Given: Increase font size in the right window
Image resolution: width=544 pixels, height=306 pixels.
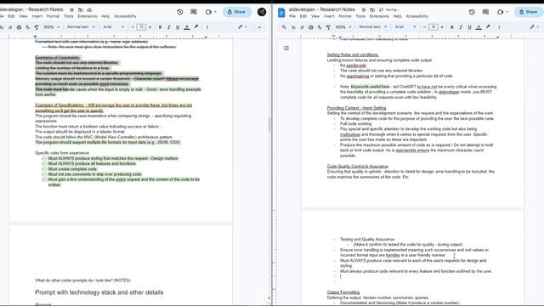Looking at the screenshot, I should [x=442, y=27].
